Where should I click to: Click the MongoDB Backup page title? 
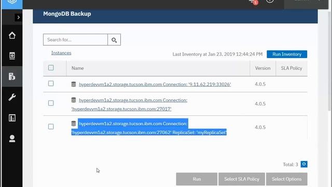point(67,14)
